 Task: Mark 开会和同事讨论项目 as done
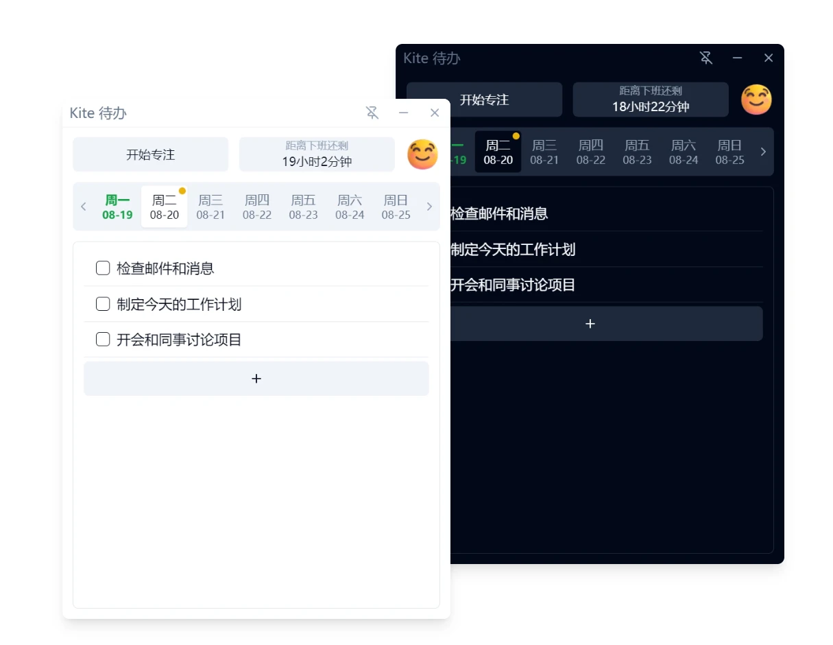103,340
